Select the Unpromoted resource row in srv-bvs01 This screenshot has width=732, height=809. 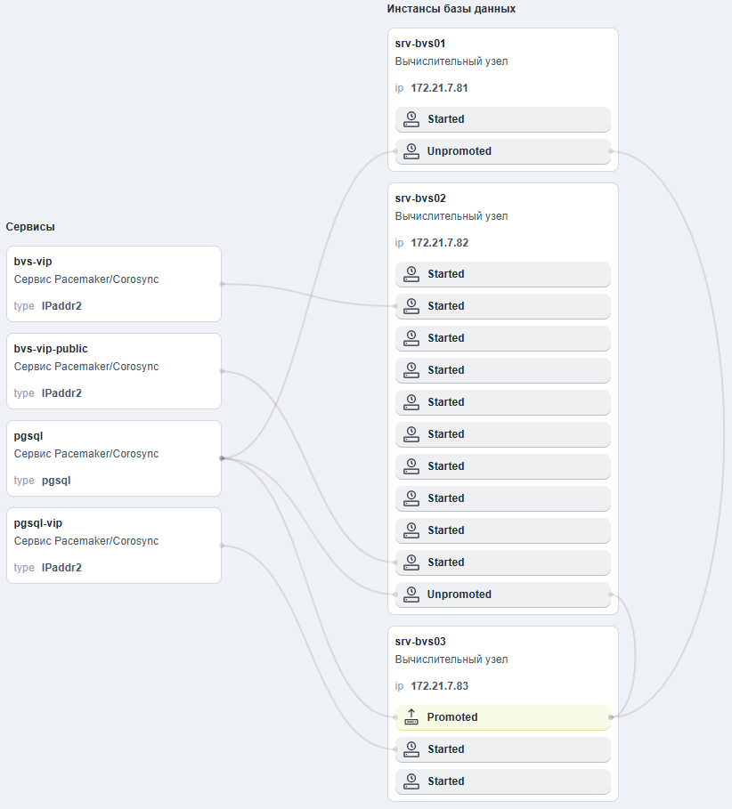click(503, 151)
